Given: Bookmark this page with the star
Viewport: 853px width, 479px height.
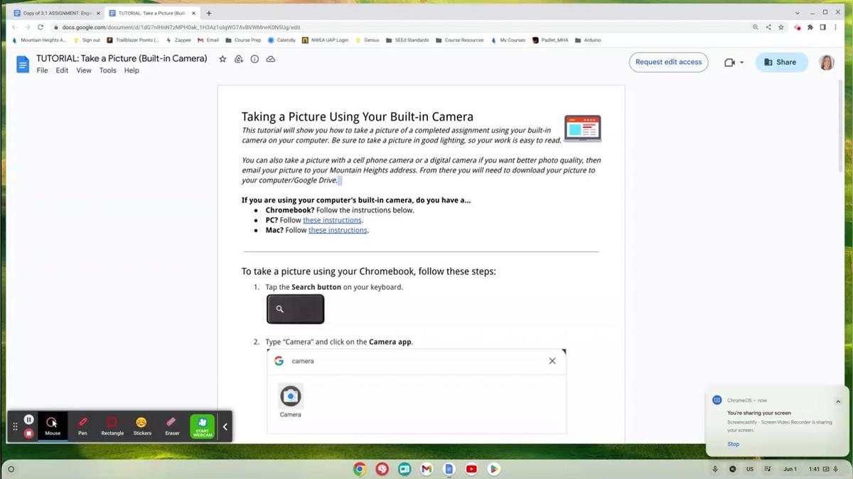Looking at the screenshot, I should click(x=781, y=27).
